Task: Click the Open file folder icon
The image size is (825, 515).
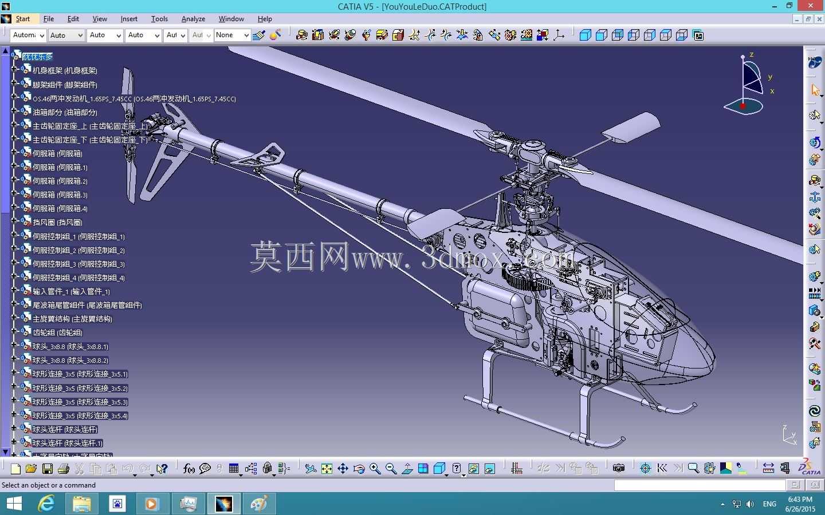Action: tap(32, 469)
